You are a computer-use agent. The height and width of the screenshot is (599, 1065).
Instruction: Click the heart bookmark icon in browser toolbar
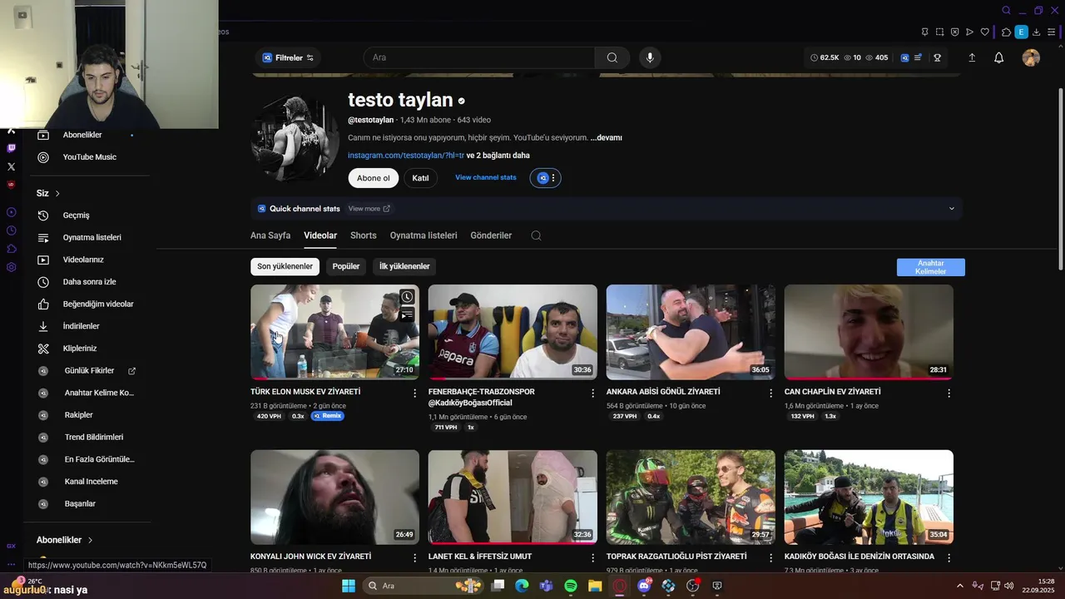[985, 32]
